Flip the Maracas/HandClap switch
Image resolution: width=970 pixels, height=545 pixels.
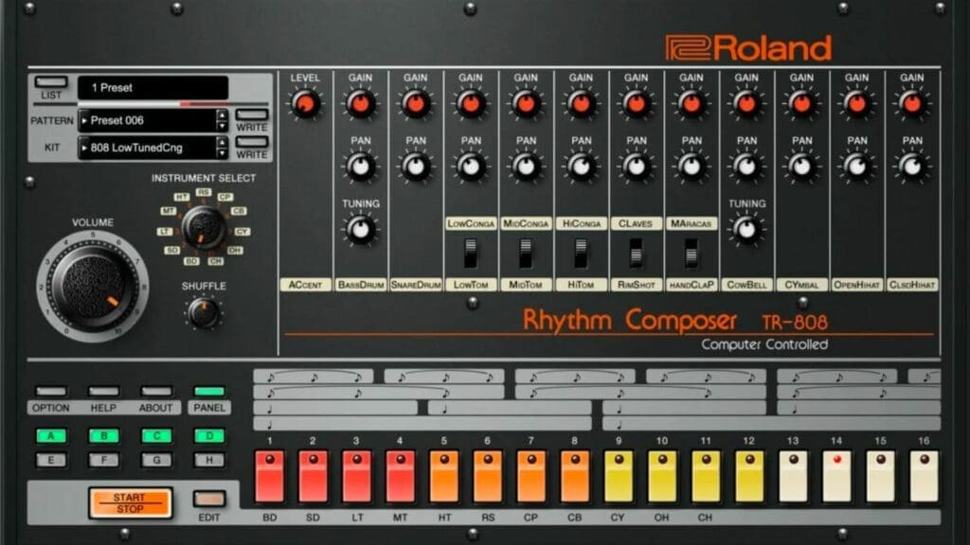coord(691,254)
